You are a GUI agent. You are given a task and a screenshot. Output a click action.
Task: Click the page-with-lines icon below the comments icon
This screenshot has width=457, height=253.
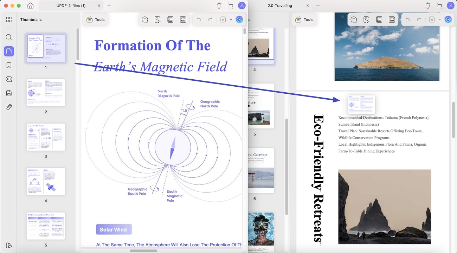tap(9, 93)
